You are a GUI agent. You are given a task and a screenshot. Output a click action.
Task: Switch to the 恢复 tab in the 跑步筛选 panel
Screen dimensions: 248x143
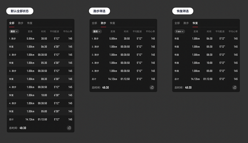(x=112, y=23)
